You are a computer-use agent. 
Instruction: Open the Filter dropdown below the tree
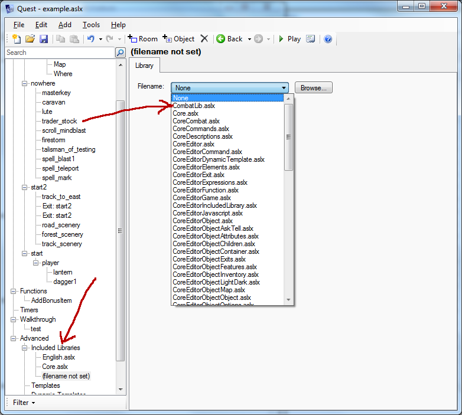click(x=24, y=403)
